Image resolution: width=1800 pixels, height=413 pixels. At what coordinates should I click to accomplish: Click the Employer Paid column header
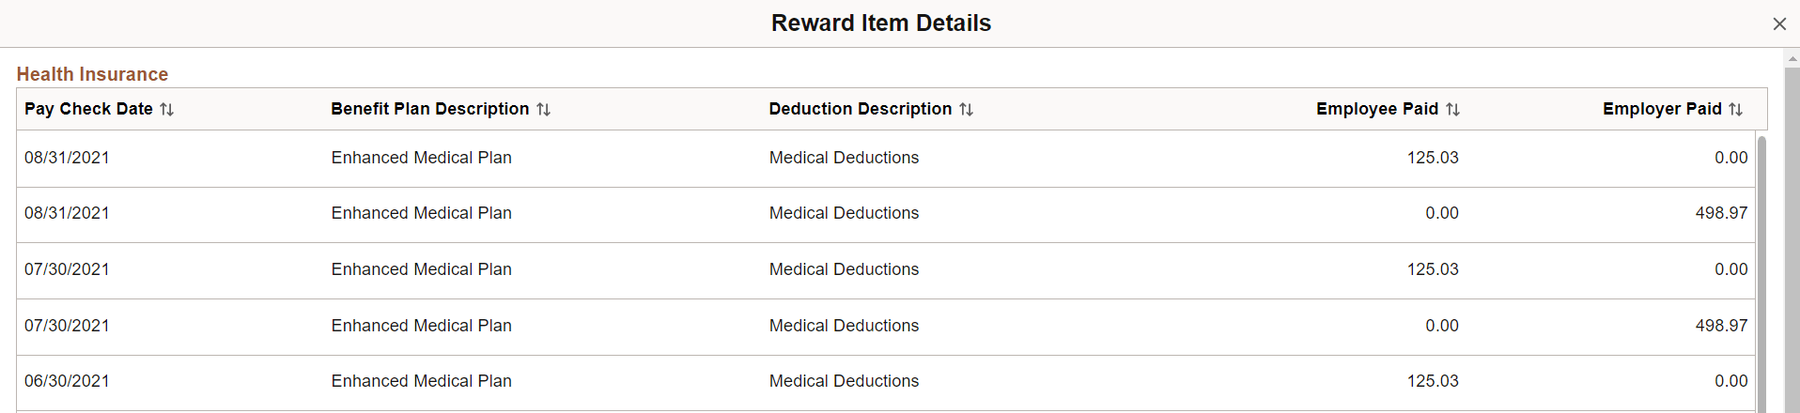coord(1662,109)
